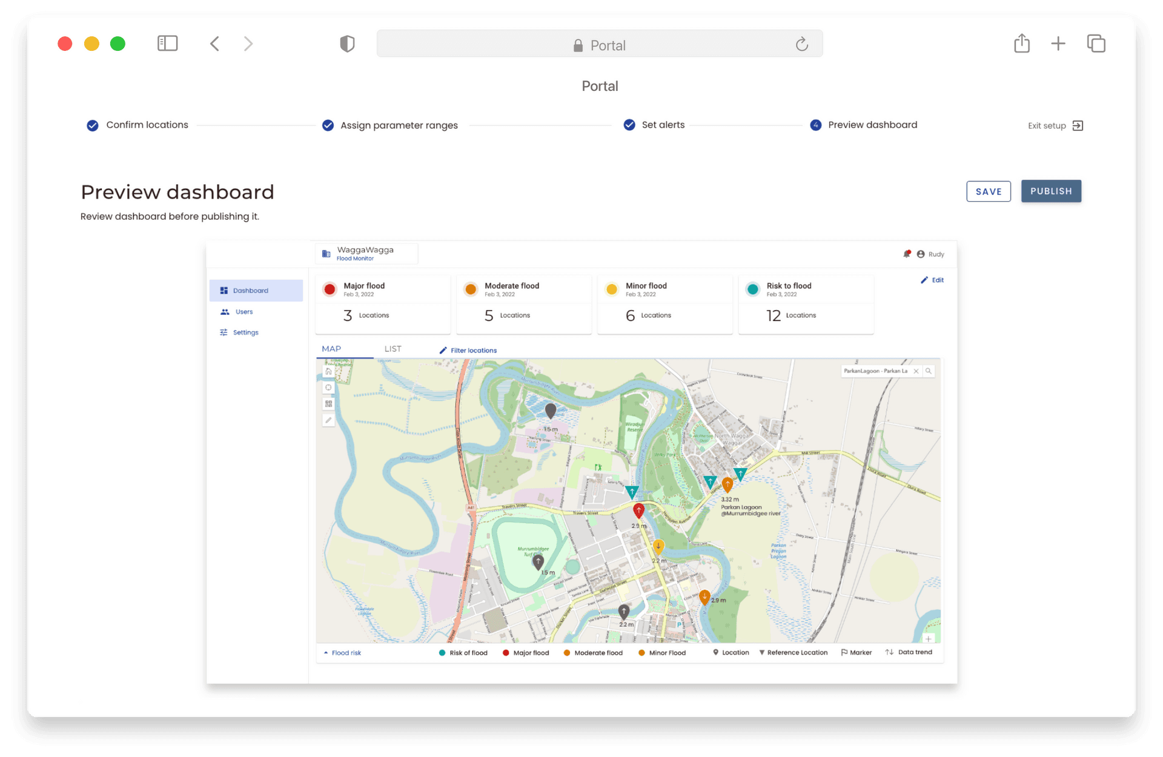Click Risk of flood legend swatch
The image size is (1163, 757).
442,653
